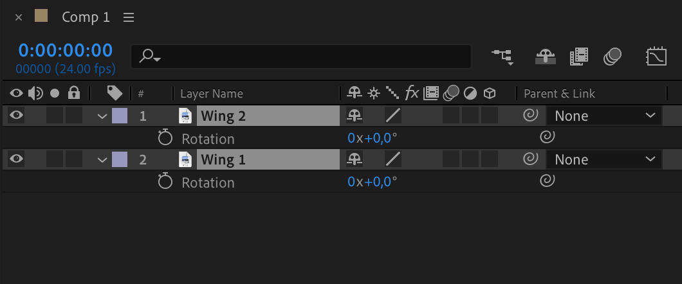Open the Comp 1 panel menu
The height and width of the screenshot is (284, 682).
[128, 17]
